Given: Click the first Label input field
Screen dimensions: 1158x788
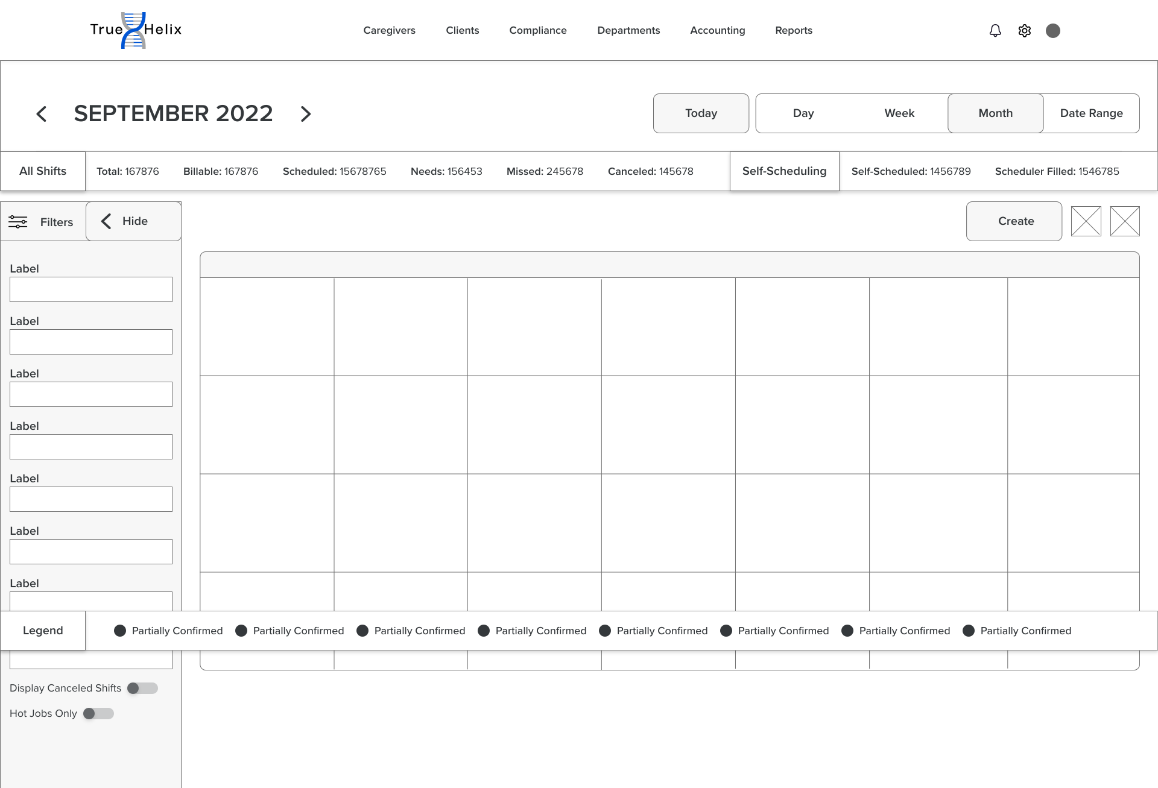Looking at the screenshot, I should click(x=91, y=289).
